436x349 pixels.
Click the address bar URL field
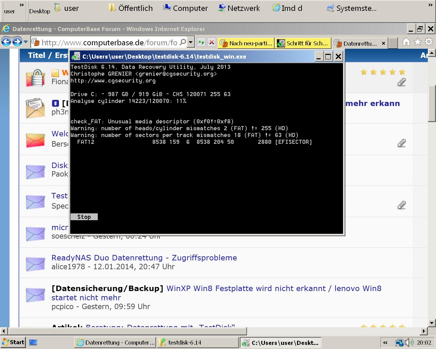109,42
